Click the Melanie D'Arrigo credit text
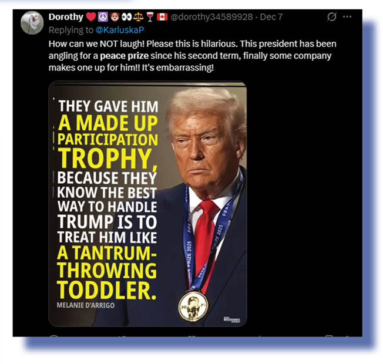 pyautogui.click(x=86, y=305)
